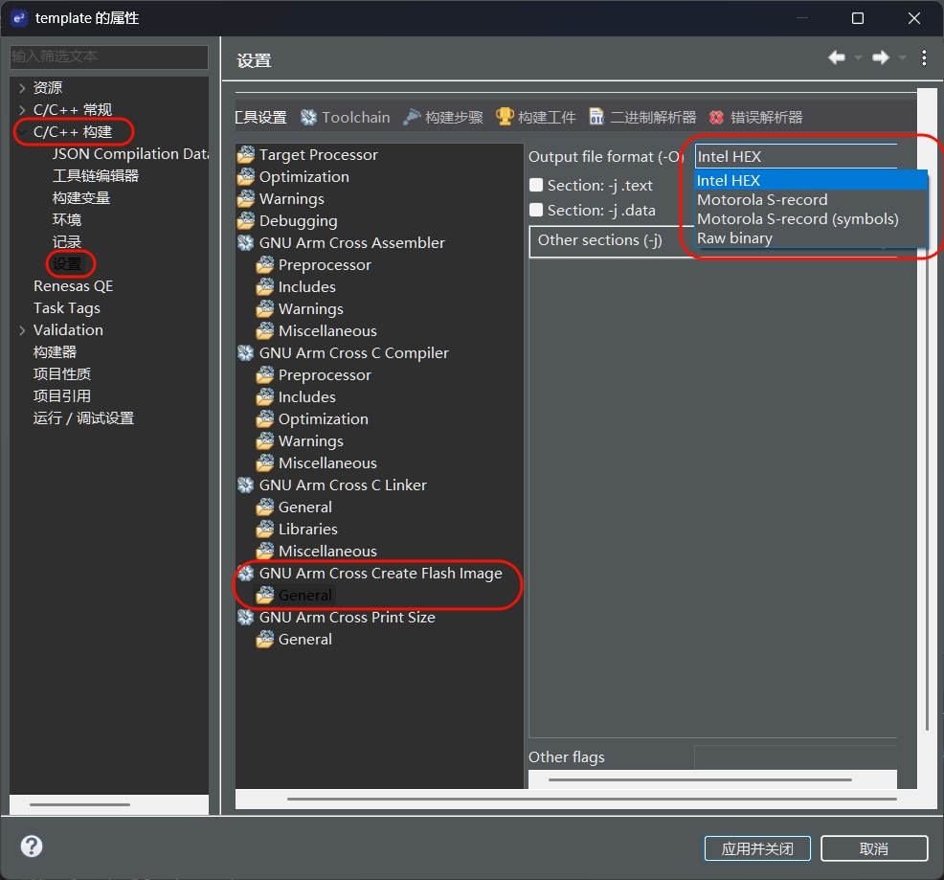This screenshot has height=880, width=944.
Task: Click the forward navigation arrow icon
Action: tap(881, 57)
